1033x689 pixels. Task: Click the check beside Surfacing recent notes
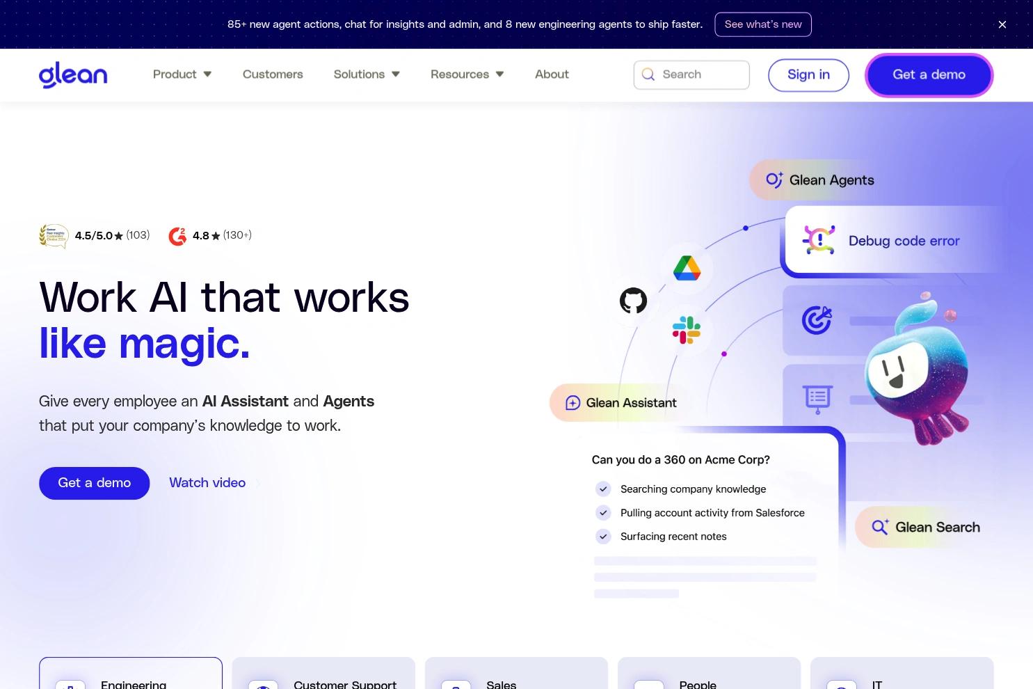pyautogui.click(x=603, y=537)
